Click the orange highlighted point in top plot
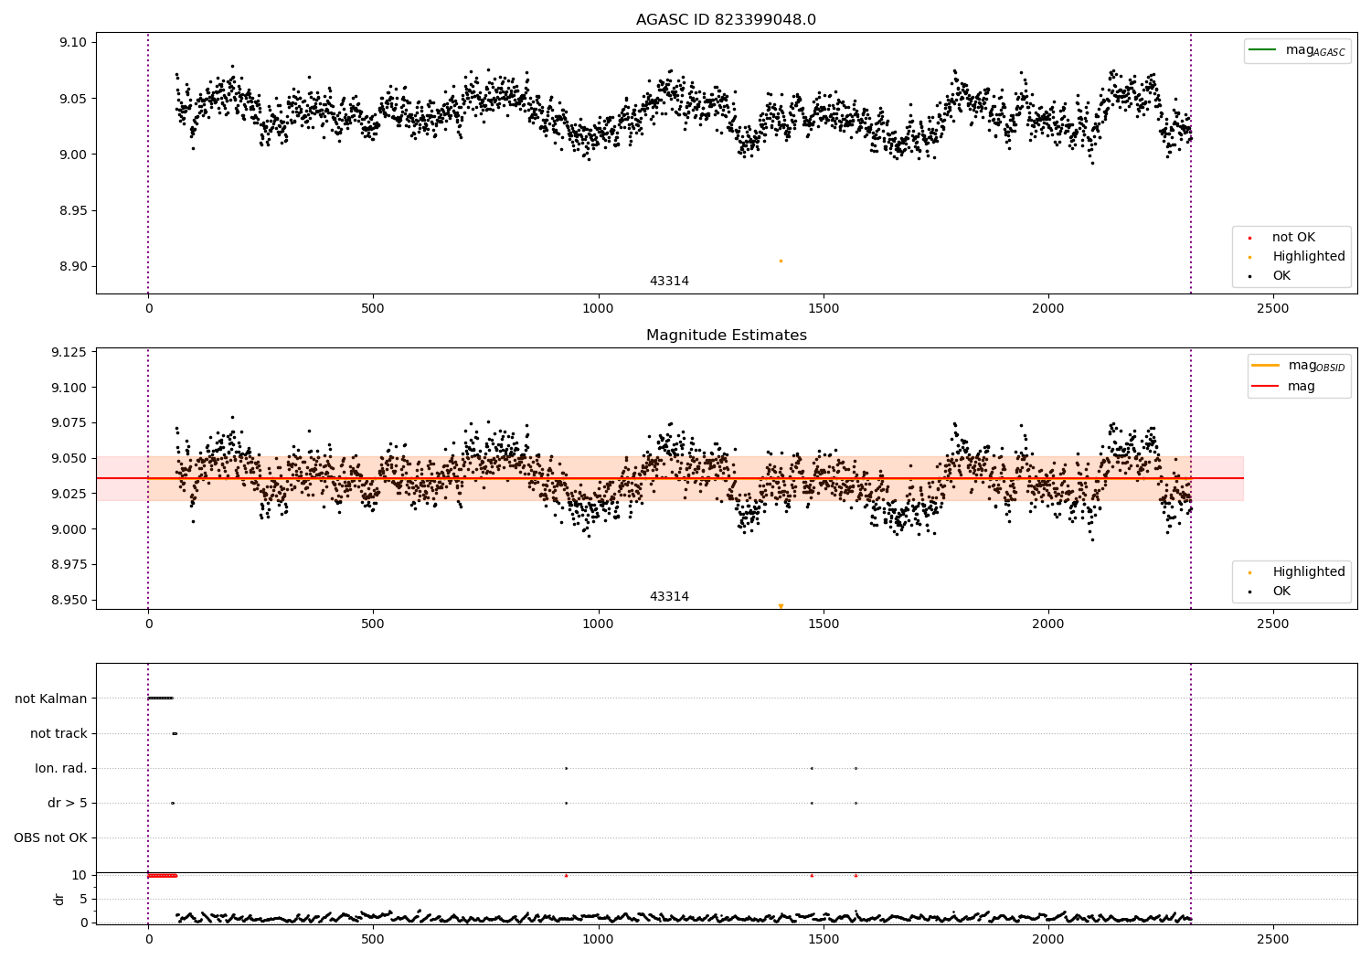Image resolution: width=1371 pixels, height=960 pixels. 781,261
